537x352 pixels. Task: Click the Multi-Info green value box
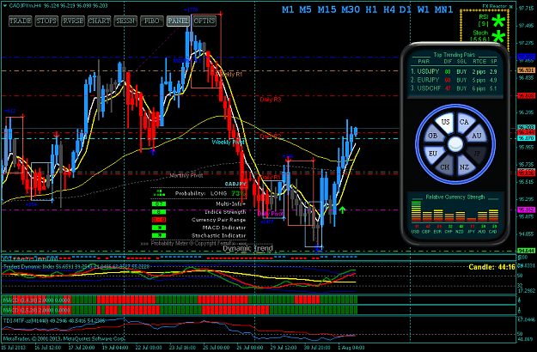[159, 203]
